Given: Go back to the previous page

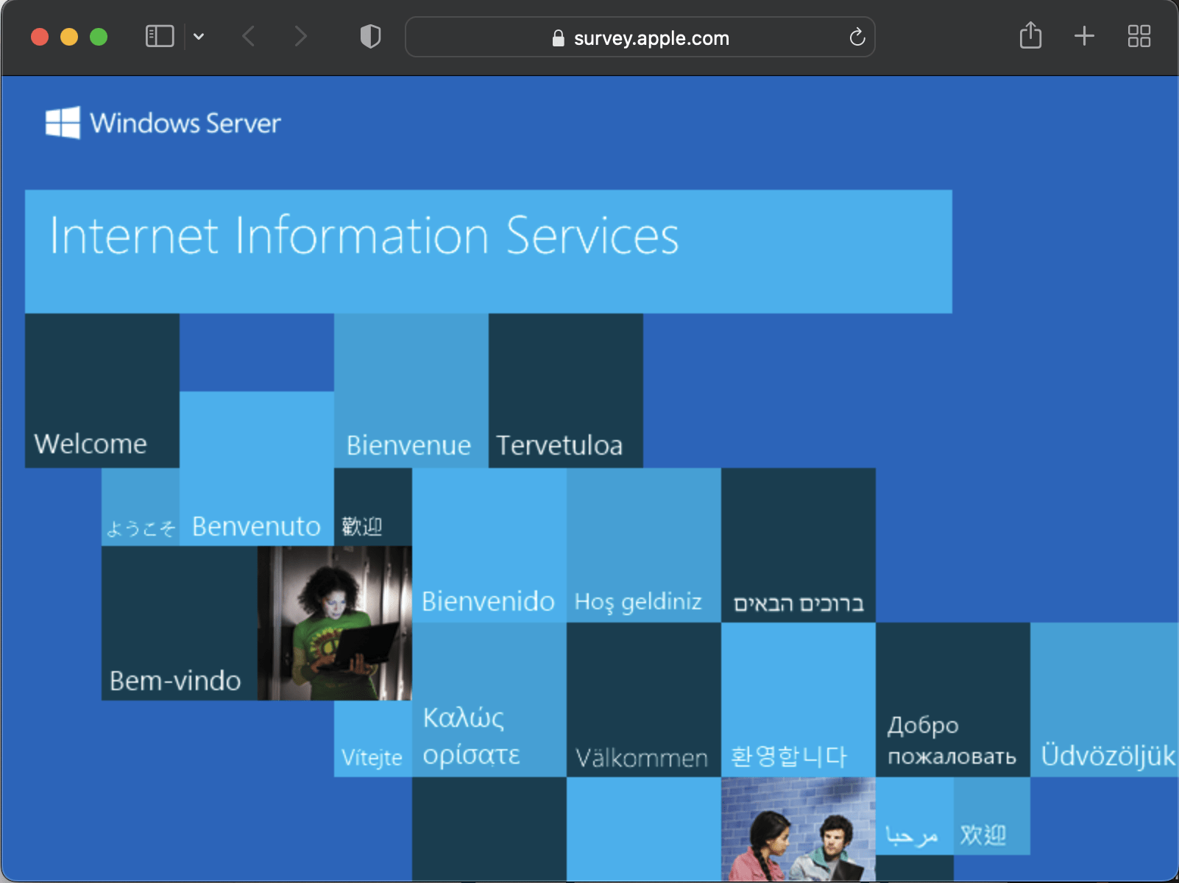Looking at the screenshot, I should (249, 36).
